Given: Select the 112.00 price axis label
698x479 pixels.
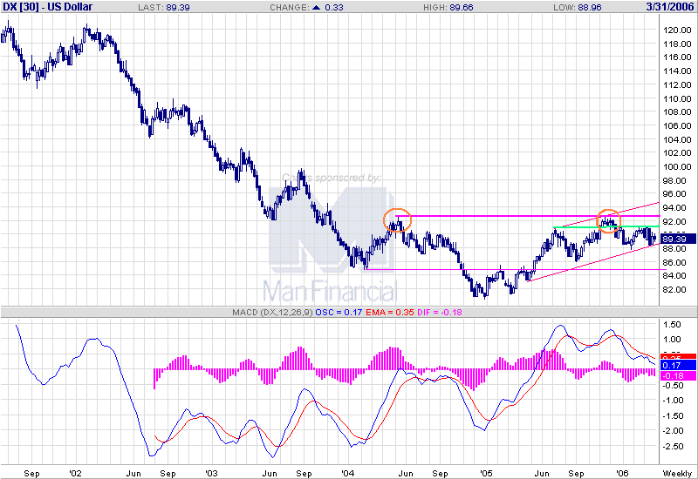Looking at the screenshot, I should 677,84.
